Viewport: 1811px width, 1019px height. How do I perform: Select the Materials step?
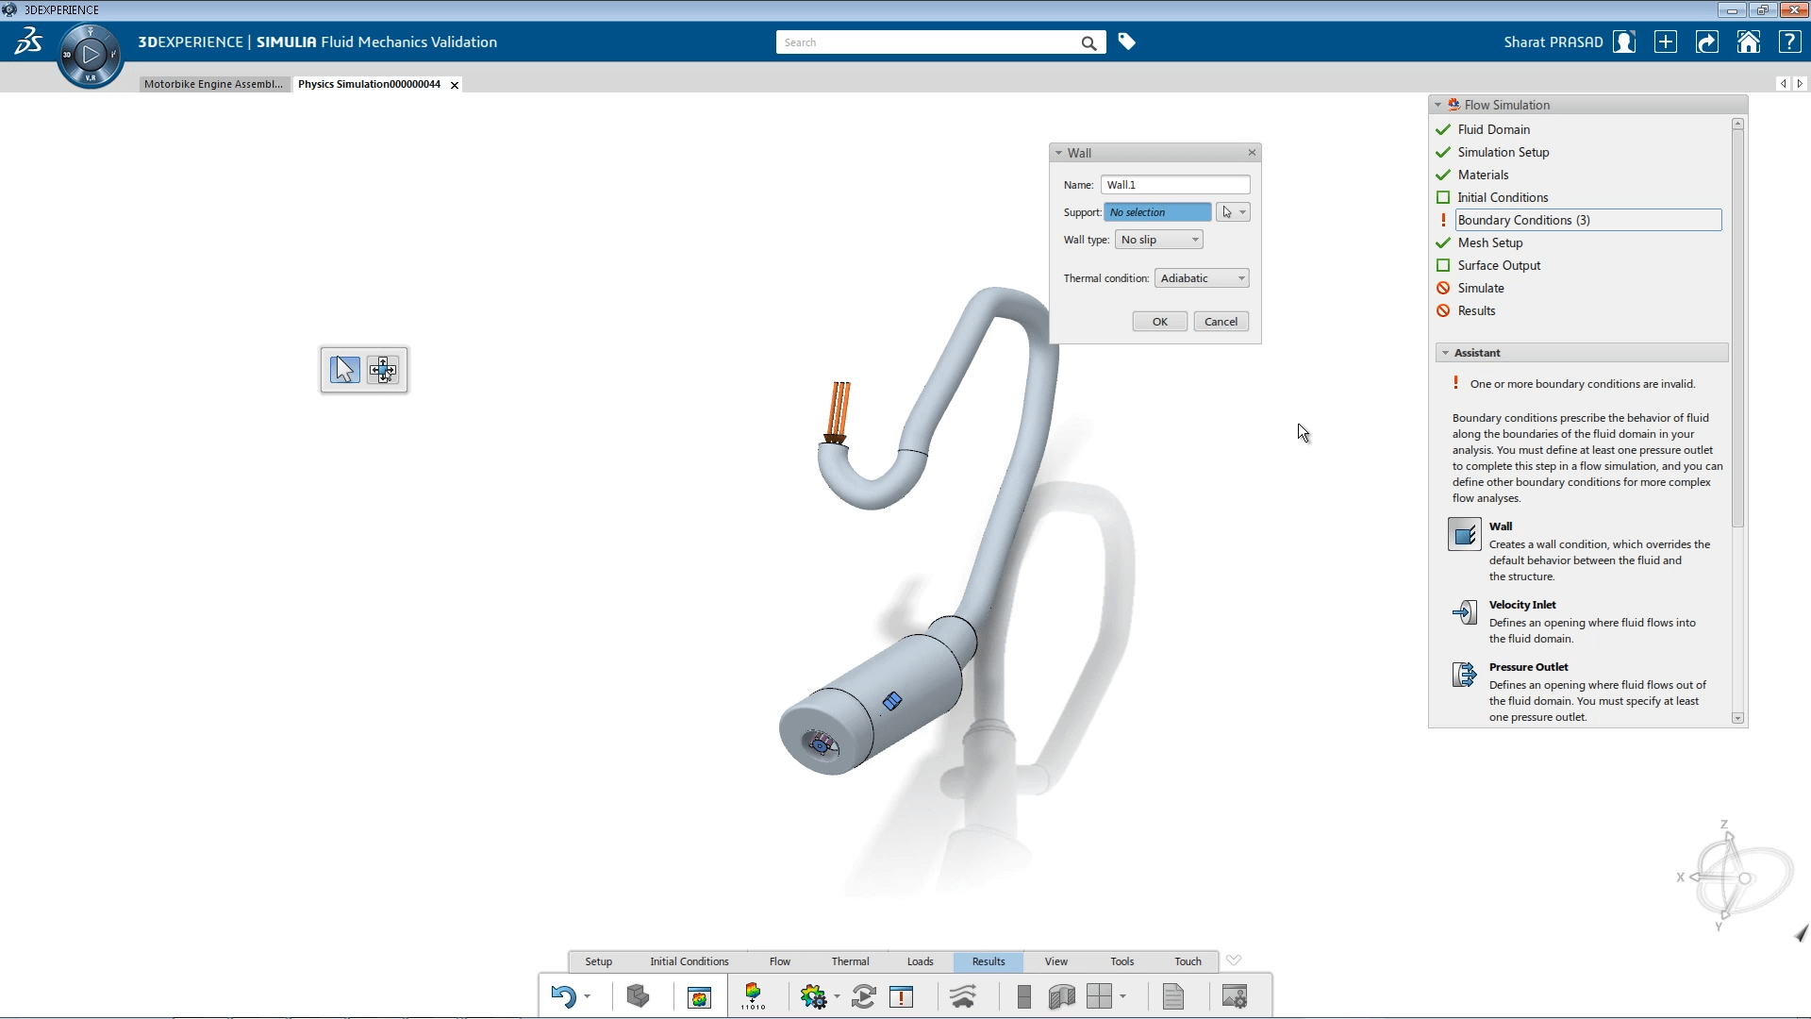pyautogui.click(x=1484, y=175)
